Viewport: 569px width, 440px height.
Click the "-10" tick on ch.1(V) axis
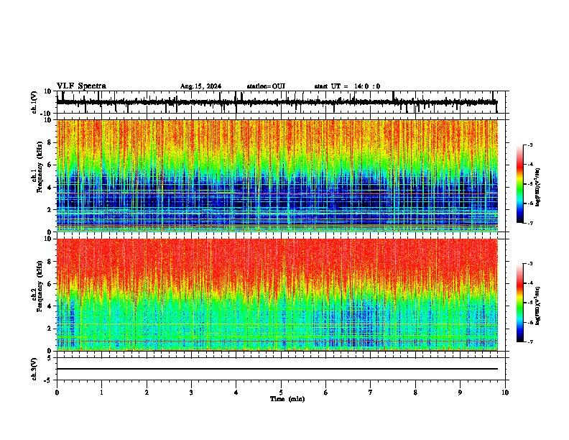[47, 114]
